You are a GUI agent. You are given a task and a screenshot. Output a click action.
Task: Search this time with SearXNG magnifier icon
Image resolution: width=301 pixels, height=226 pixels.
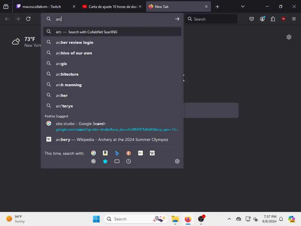coord(93,161)
